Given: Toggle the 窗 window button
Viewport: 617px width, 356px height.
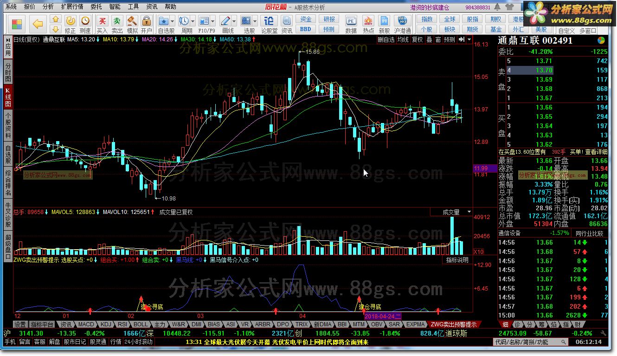Looking at the screenshot, I should click(x=438, y=40).
